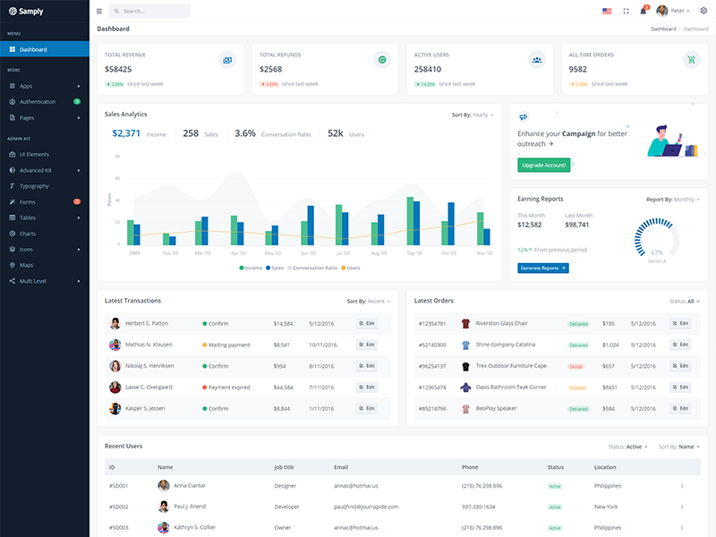Click the Oasis Bathroom Teak Corner product image

(x=465, y=388)
